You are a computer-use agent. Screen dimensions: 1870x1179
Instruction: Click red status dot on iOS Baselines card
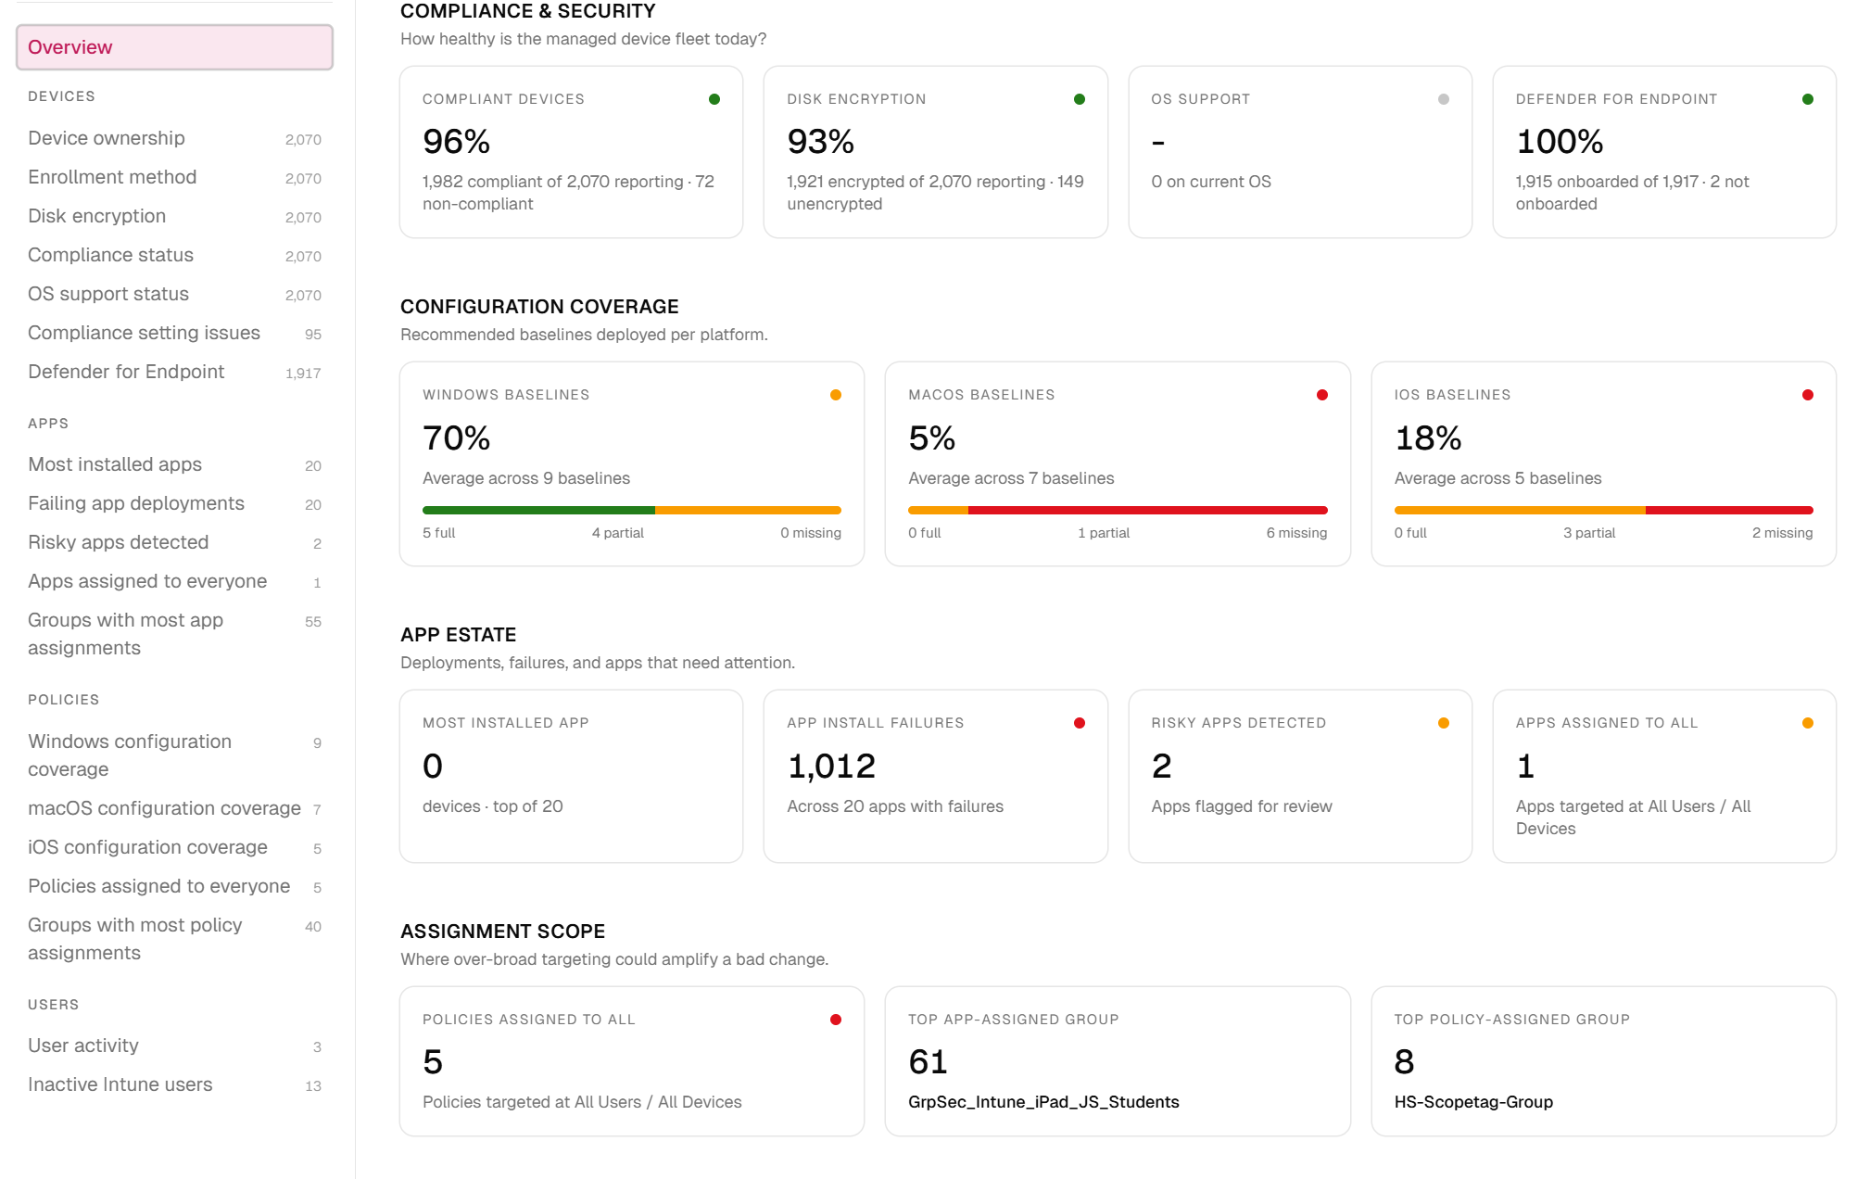[1808, 395]
